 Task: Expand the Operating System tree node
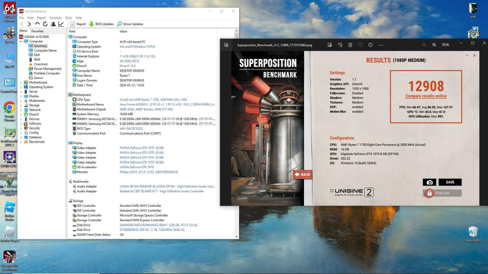pyautogui.click(x=21, y=87)
